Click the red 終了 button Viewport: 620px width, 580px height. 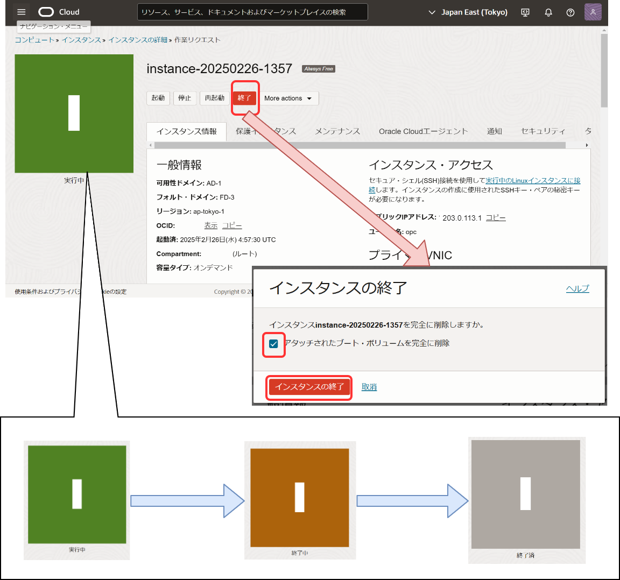[x=244, y=98]
